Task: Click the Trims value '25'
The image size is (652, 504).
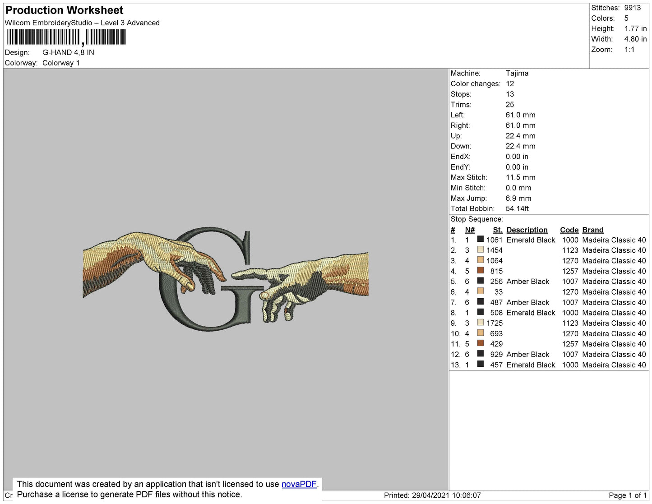Action: tap(510, 105)
